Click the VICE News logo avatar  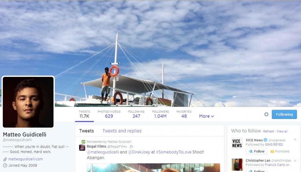237,143
